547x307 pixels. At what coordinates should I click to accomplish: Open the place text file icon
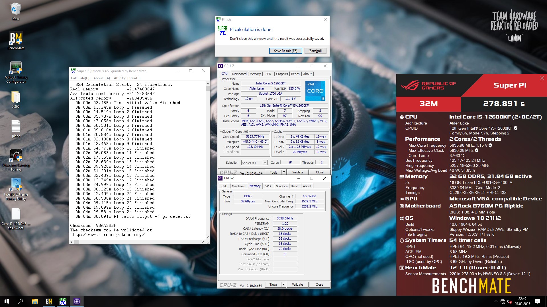tap(16, 129)
